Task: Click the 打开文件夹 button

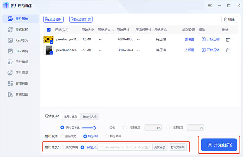Action: 178,147
